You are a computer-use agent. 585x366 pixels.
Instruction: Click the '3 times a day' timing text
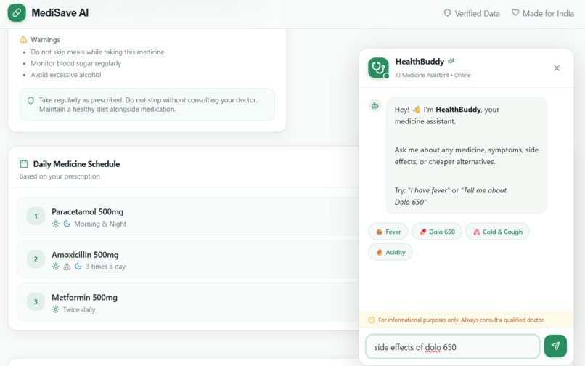(105, 267)
